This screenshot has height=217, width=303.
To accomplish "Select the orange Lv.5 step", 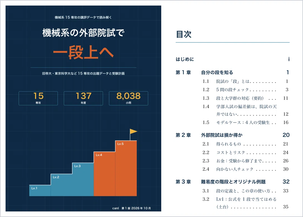I will coord(126,168).
